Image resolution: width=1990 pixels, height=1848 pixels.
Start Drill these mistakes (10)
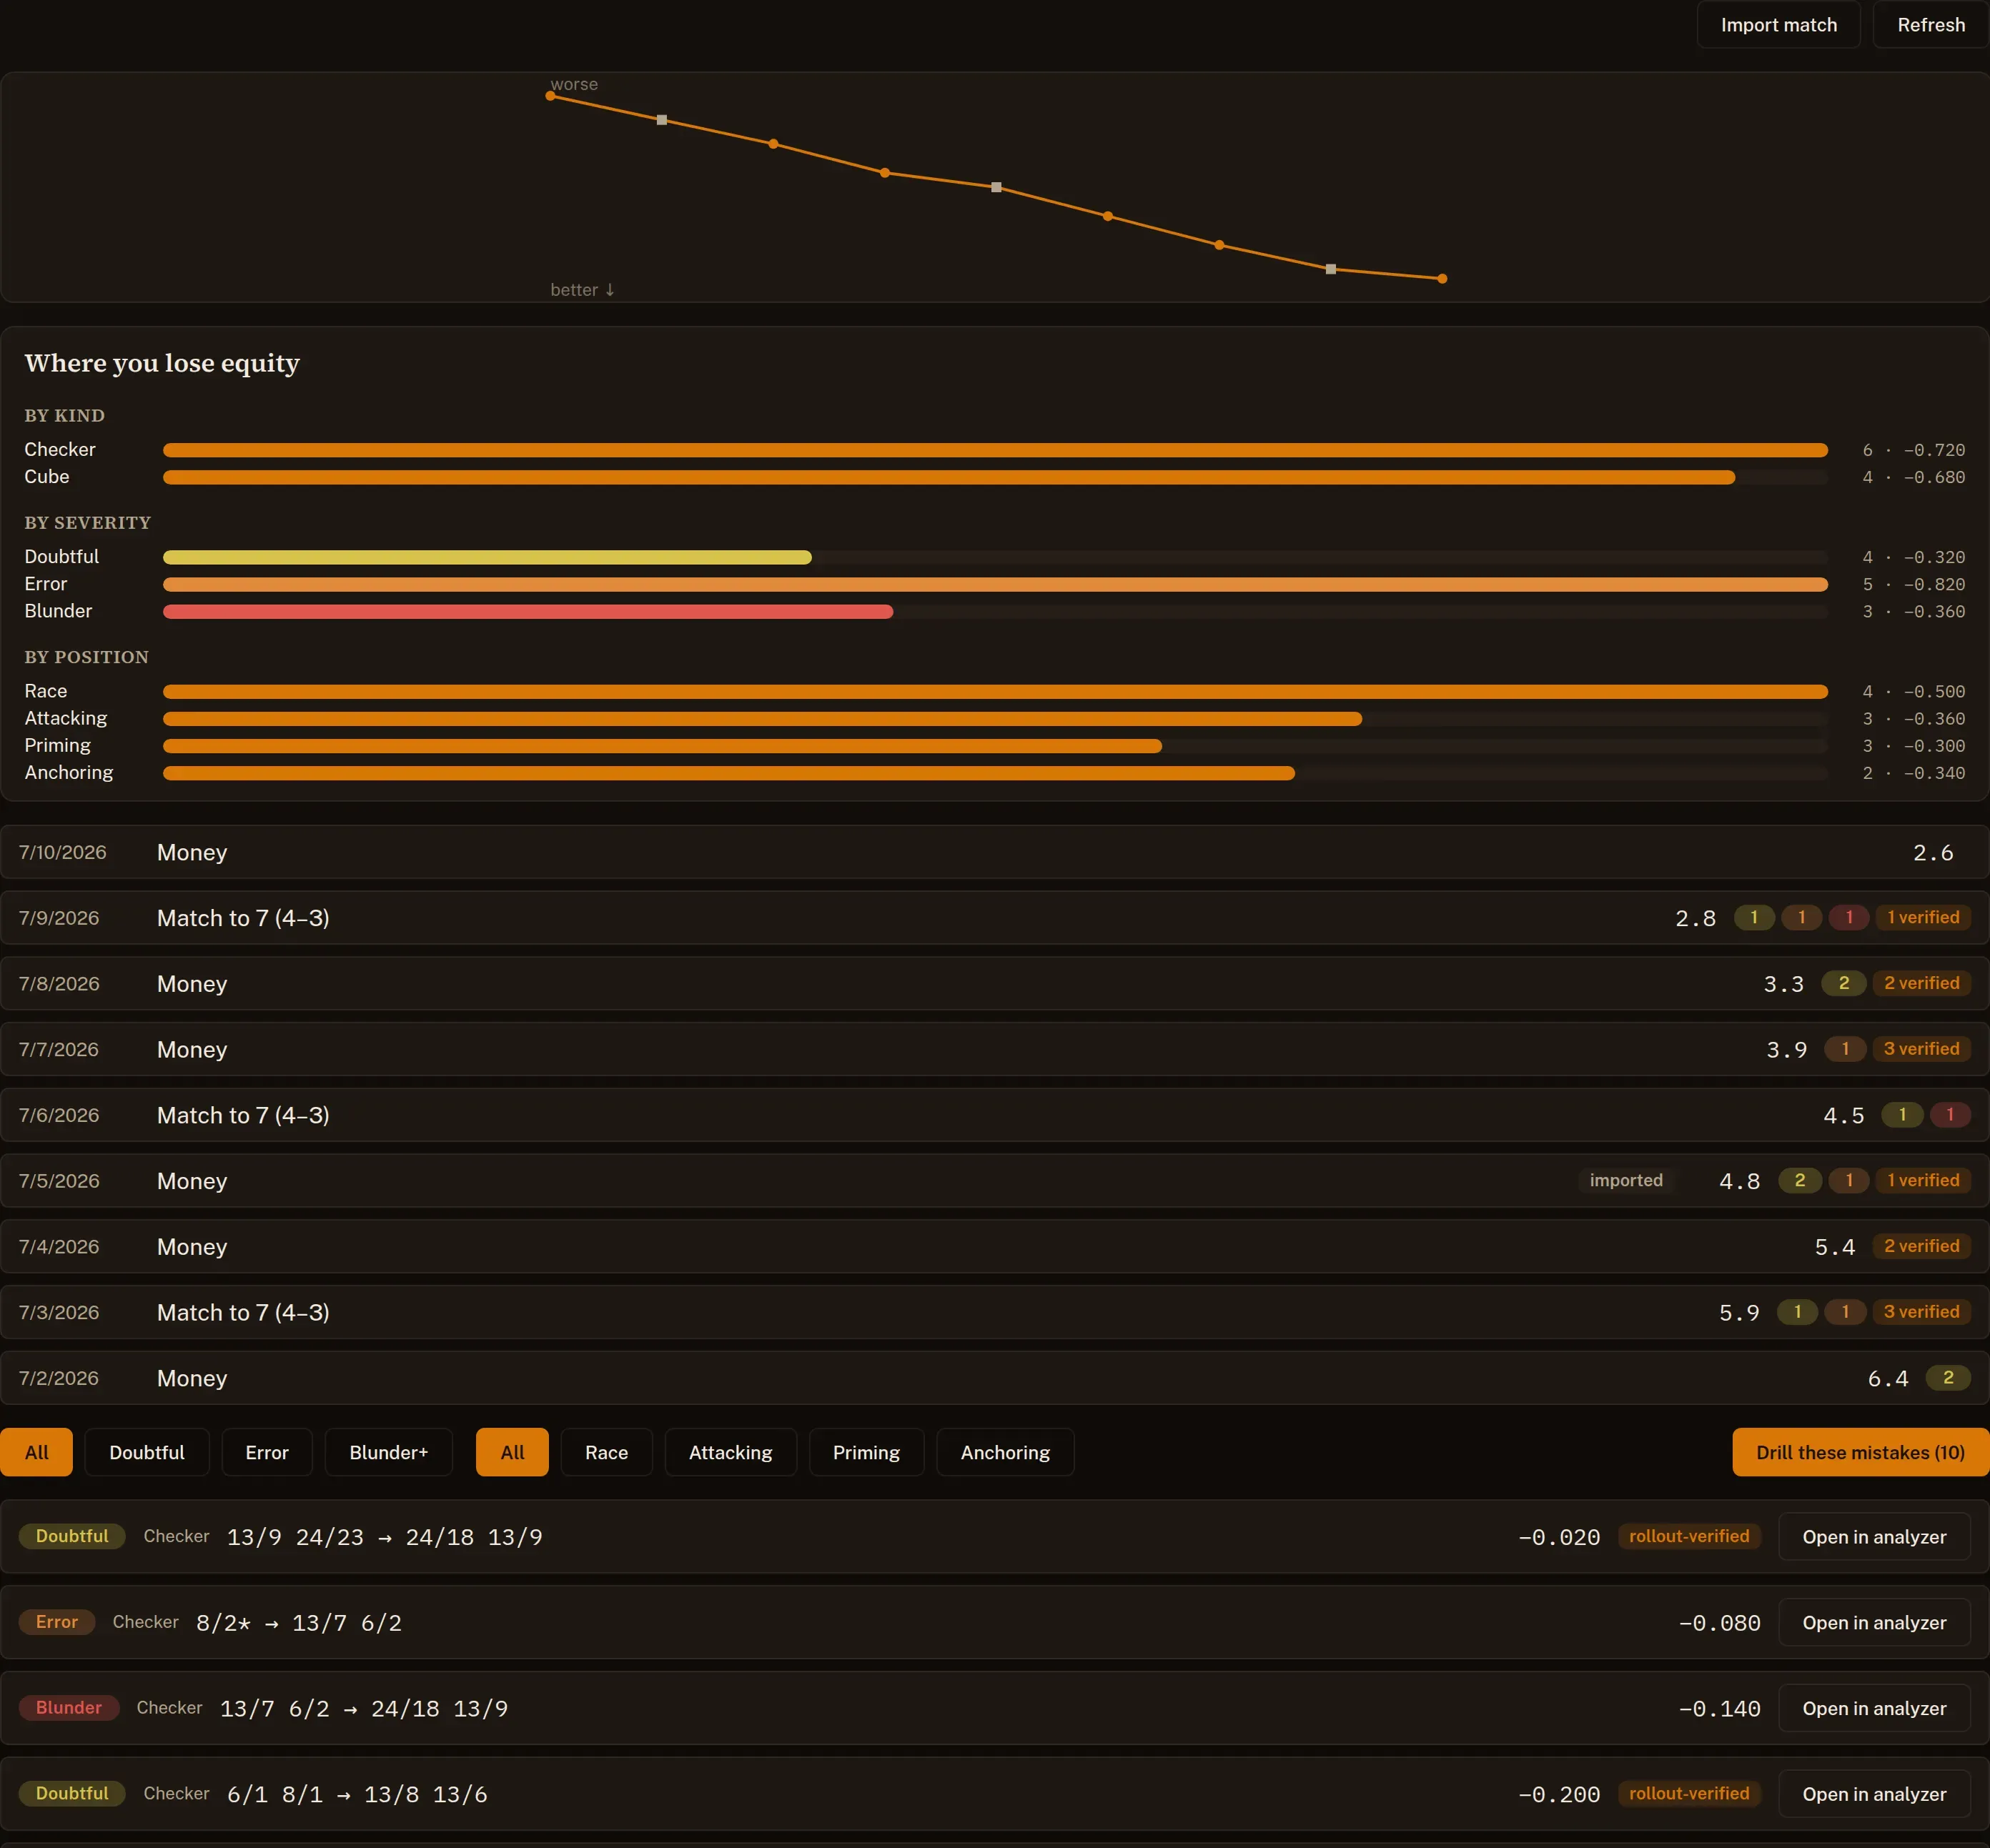point(1860,1452)
